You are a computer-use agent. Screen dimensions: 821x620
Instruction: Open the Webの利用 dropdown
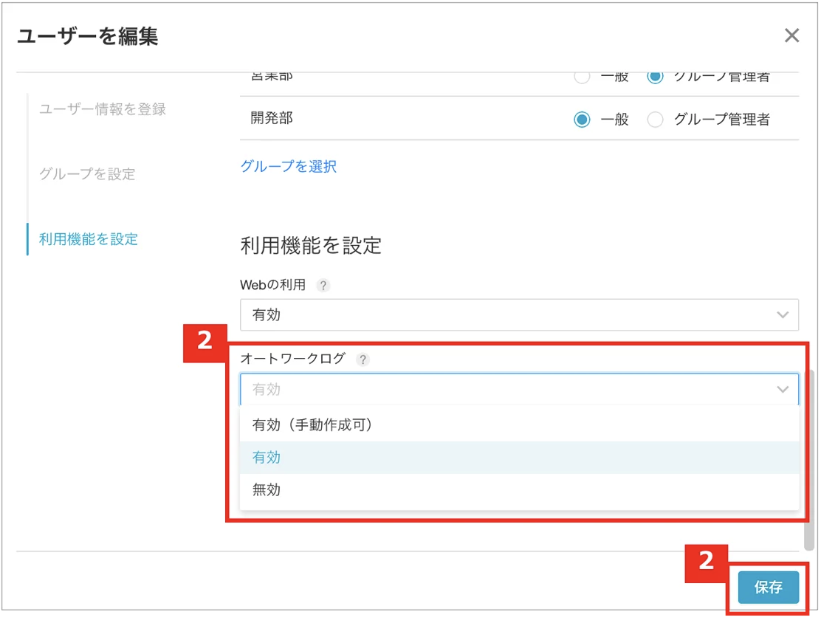tap(520, 314)
